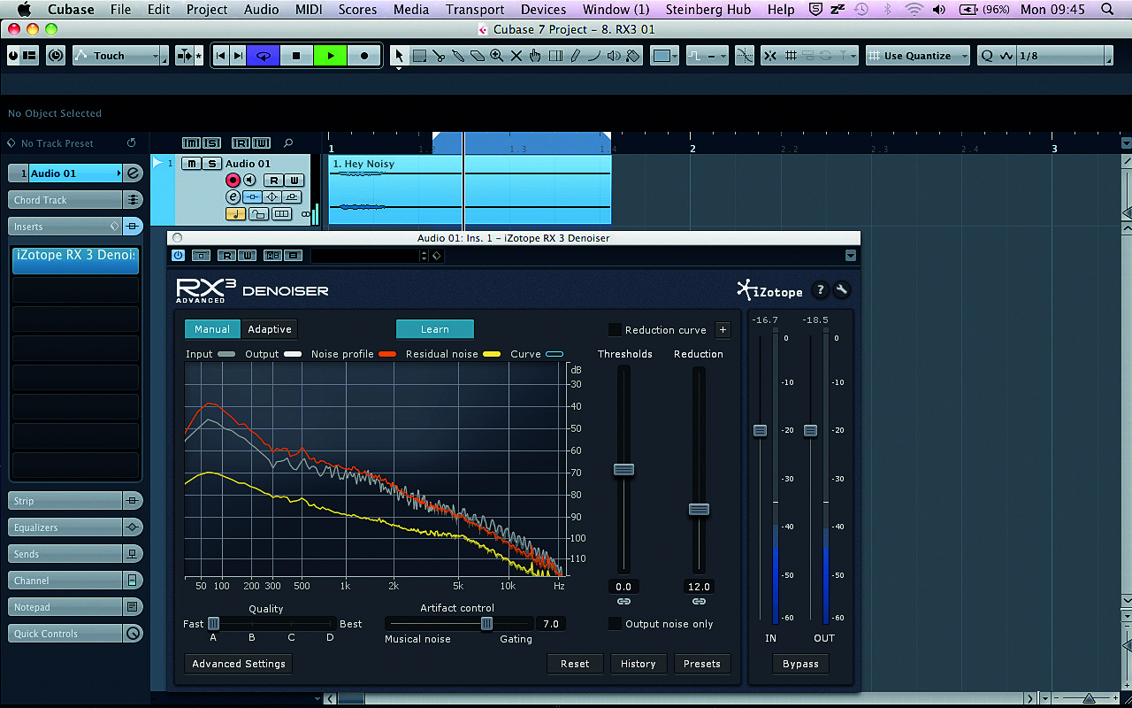Select the Time Warp hand tool
The width and height of the screenshot is (1132, 708).
click(x=536, y=56)
